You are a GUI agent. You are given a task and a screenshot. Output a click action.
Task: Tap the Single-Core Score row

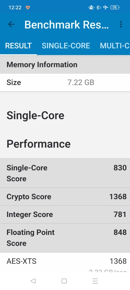click(65, 173)
